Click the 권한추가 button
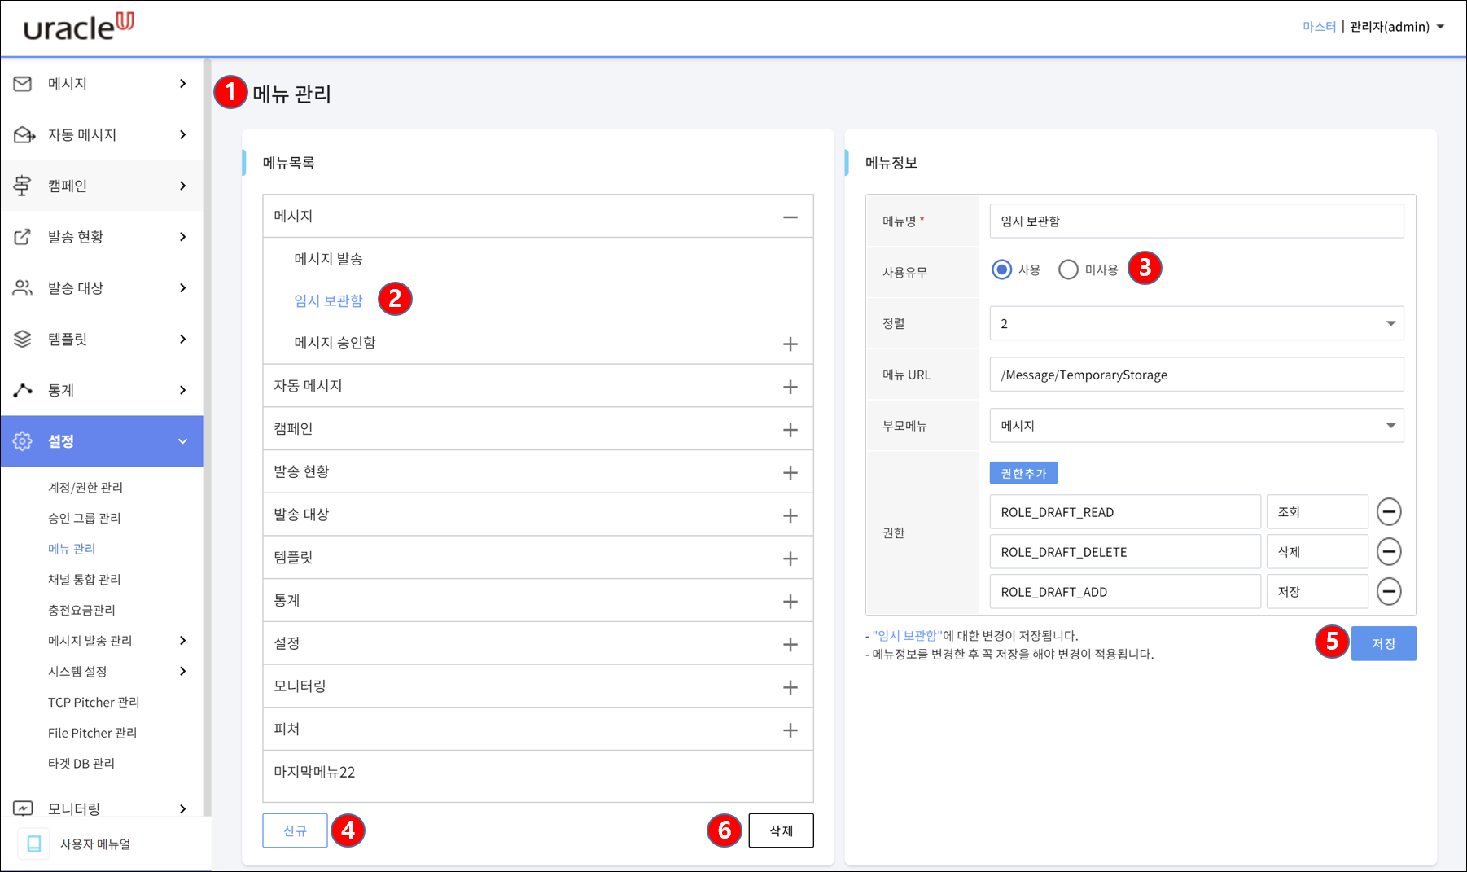 1023,473
